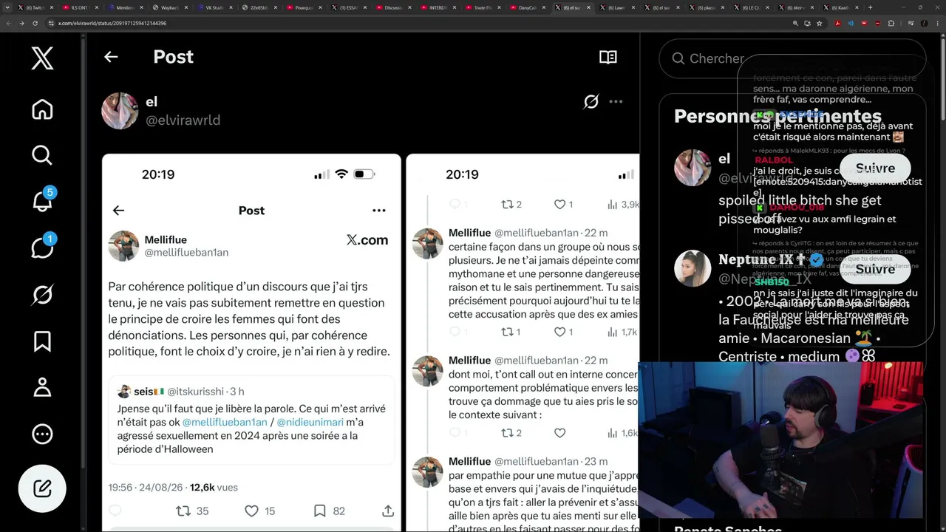Image resolution: width=946 pixels, height=532 pixels.
Task: Click the streamer webcam overlay
Action: click(780, 441)
